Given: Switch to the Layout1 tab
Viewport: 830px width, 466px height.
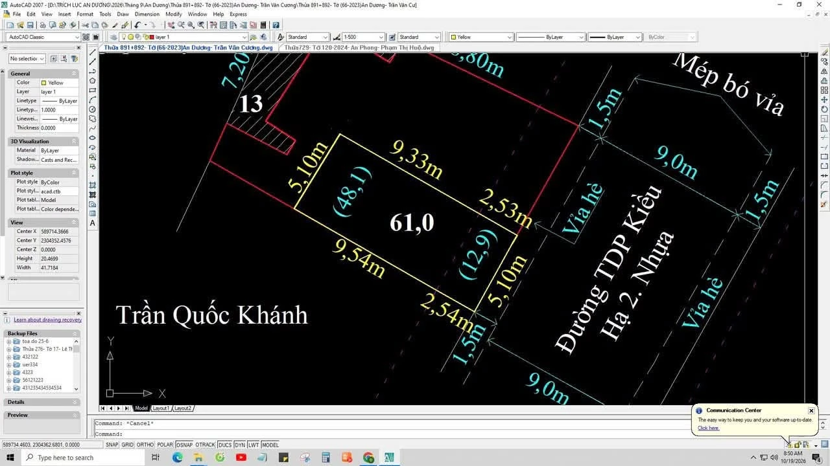Looking at the screenshot, I should point(160,408).
